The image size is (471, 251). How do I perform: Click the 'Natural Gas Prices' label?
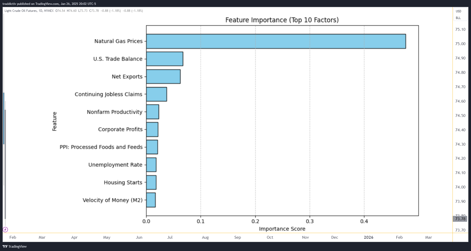coord(118,41)
